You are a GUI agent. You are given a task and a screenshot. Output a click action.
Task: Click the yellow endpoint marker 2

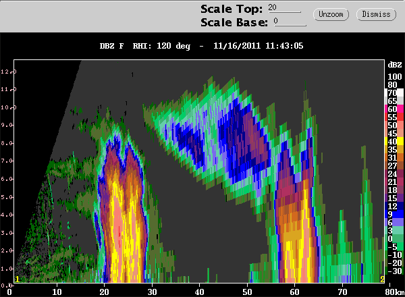pos(382,279)
